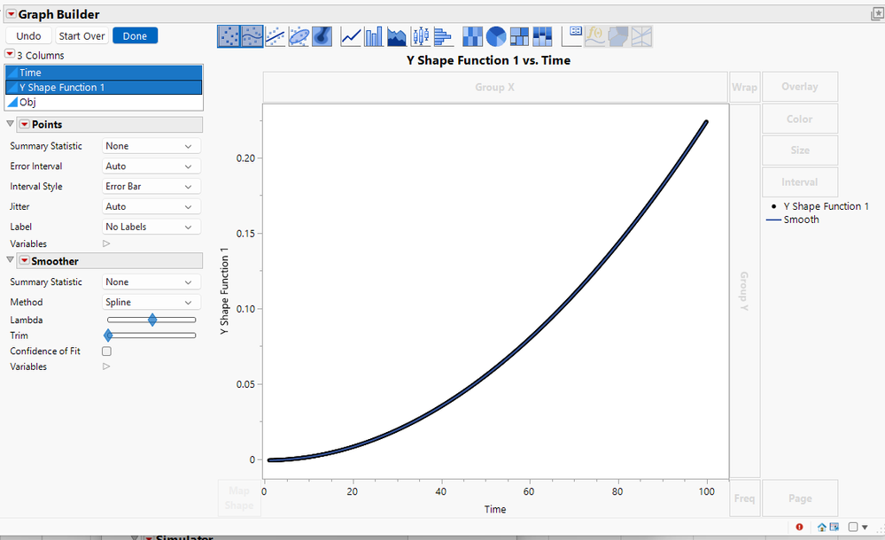Select the Line of Fit icon
This screenshot has width=885, height=540.
point(276,36)
